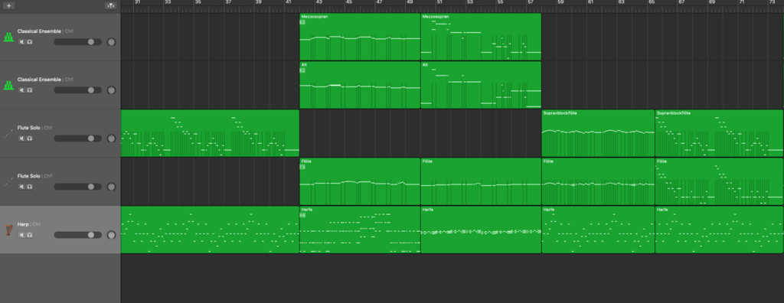784x303 pixels.
Task: Select the Sopranblockflöte region starting at bar 58
Action: (598, 133)
